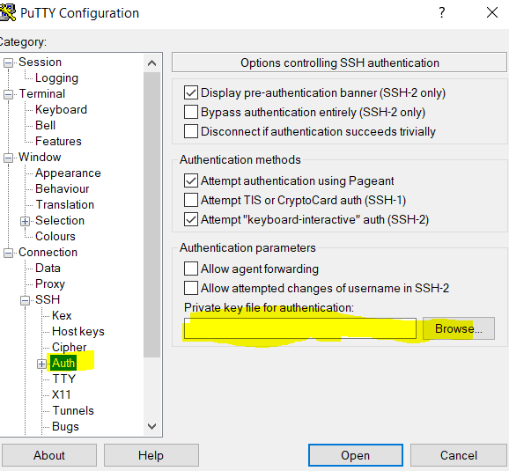Click the About button

click(49, 455)
